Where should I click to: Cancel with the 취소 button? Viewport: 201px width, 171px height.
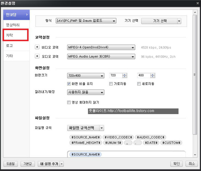tap(192, 164)
